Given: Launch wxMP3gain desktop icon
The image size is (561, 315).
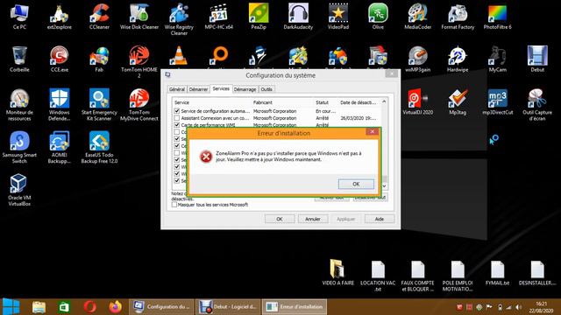Looking at the screenshot, I should (417, 59).
